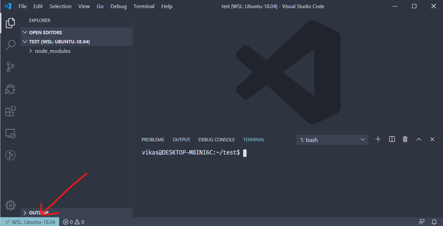Open the terminal selector '1: bash' dropdown
This screenshot has height=226, width=443.
coord(332,140)
